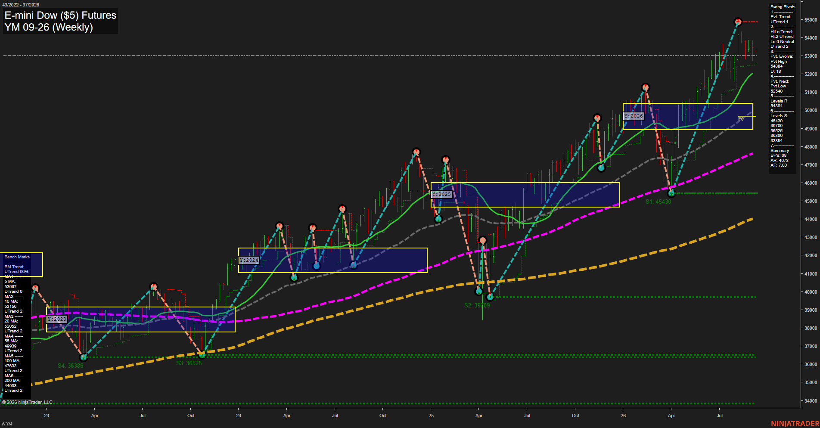
Task: Click the AF: 7.00 summary line
Action: pyautogui.click(x=779, y=165)
